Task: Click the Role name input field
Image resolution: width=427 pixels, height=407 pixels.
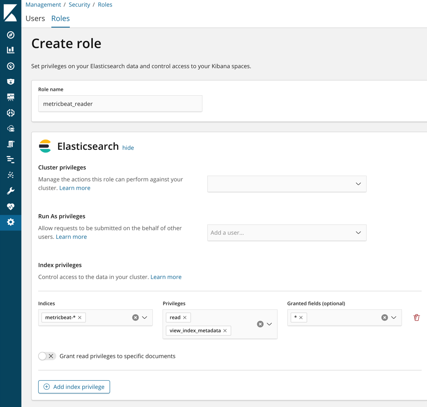Action: coord(120,103)
